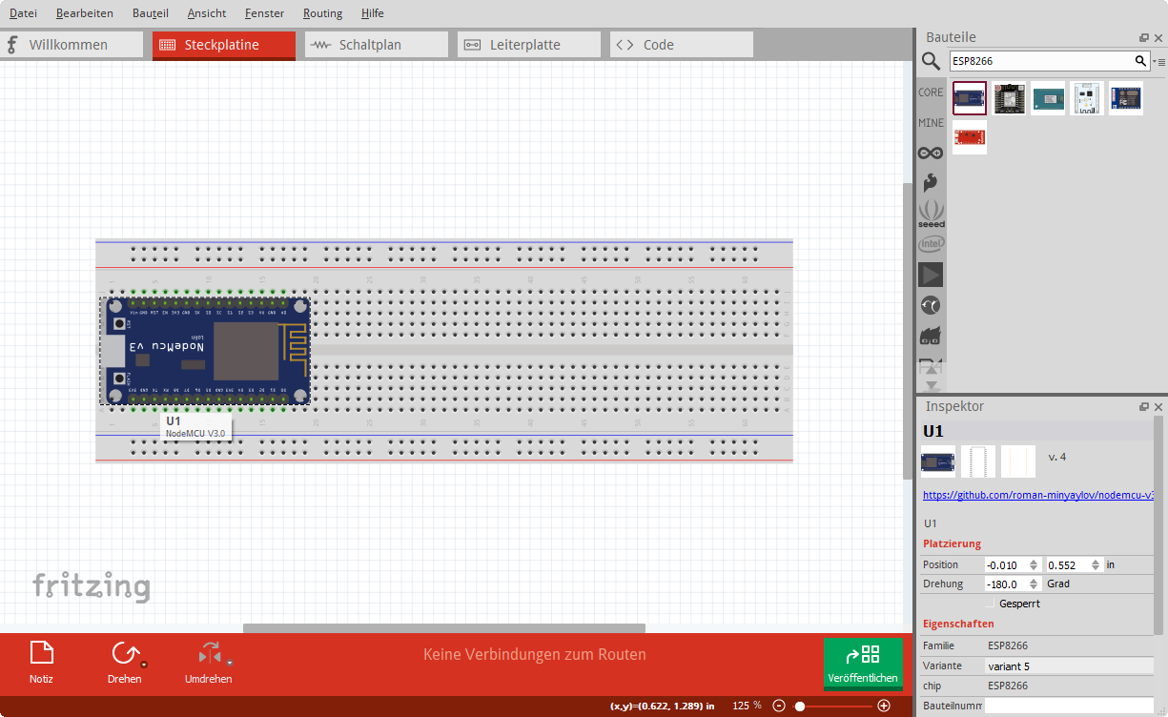Add a note with the Notiz tool
1168x717 pixels.
[41, 654]
